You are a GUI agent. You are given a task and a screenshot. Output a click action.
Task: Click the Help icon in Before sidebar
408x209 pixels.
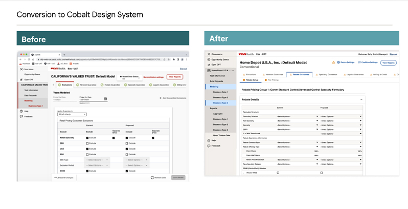[x=21, y=111]
